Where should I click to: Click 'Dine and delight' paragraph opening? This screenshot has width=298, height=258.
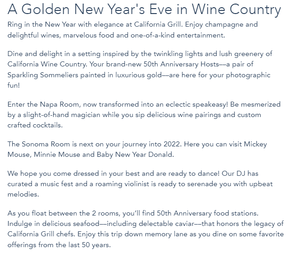click(x=35, y=54)
